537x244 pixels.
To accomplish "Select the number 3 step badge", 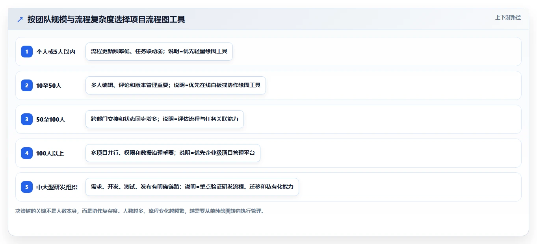I will (x=27, y=119).
